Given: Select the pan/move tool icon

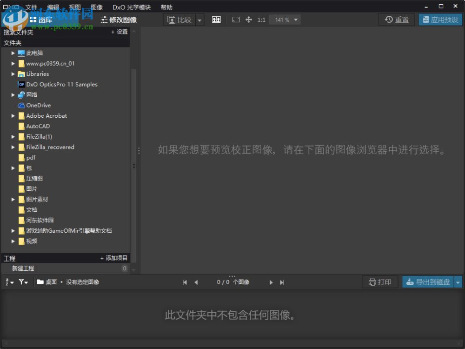Looking at the screenshot, I should click(x=249, y=20).
